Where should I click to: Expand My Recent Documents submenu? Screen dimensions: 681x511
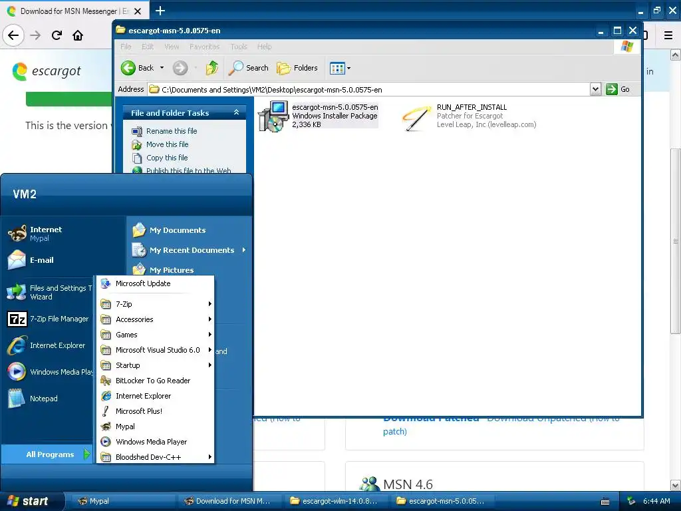189,250
